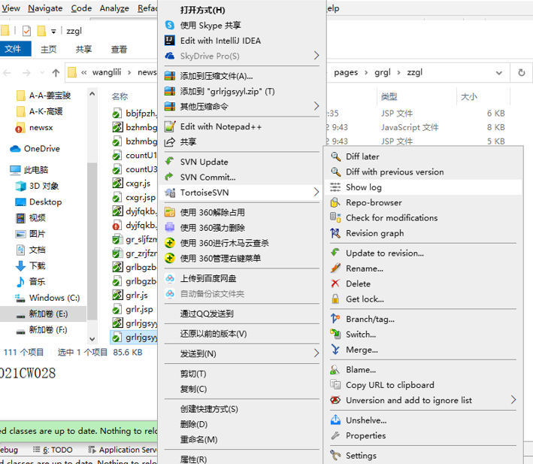Expand Unversion and add to ignore list
533x464 pixels.
point(513,400)
